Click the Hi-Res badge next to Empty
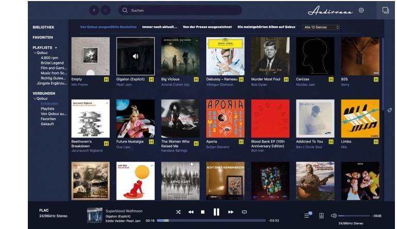Viewport: 397px width, 229px height. 106,80
